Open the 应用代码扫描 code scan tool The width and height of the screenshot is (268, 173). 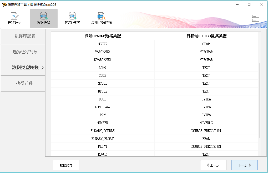[101, 18]
